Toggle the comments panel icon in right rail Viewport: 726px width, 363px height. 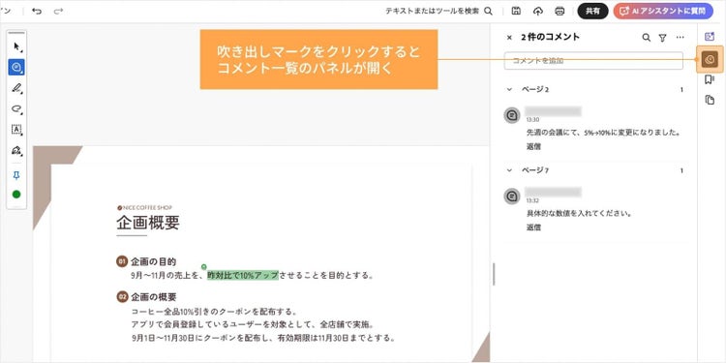tap(710, 59)
